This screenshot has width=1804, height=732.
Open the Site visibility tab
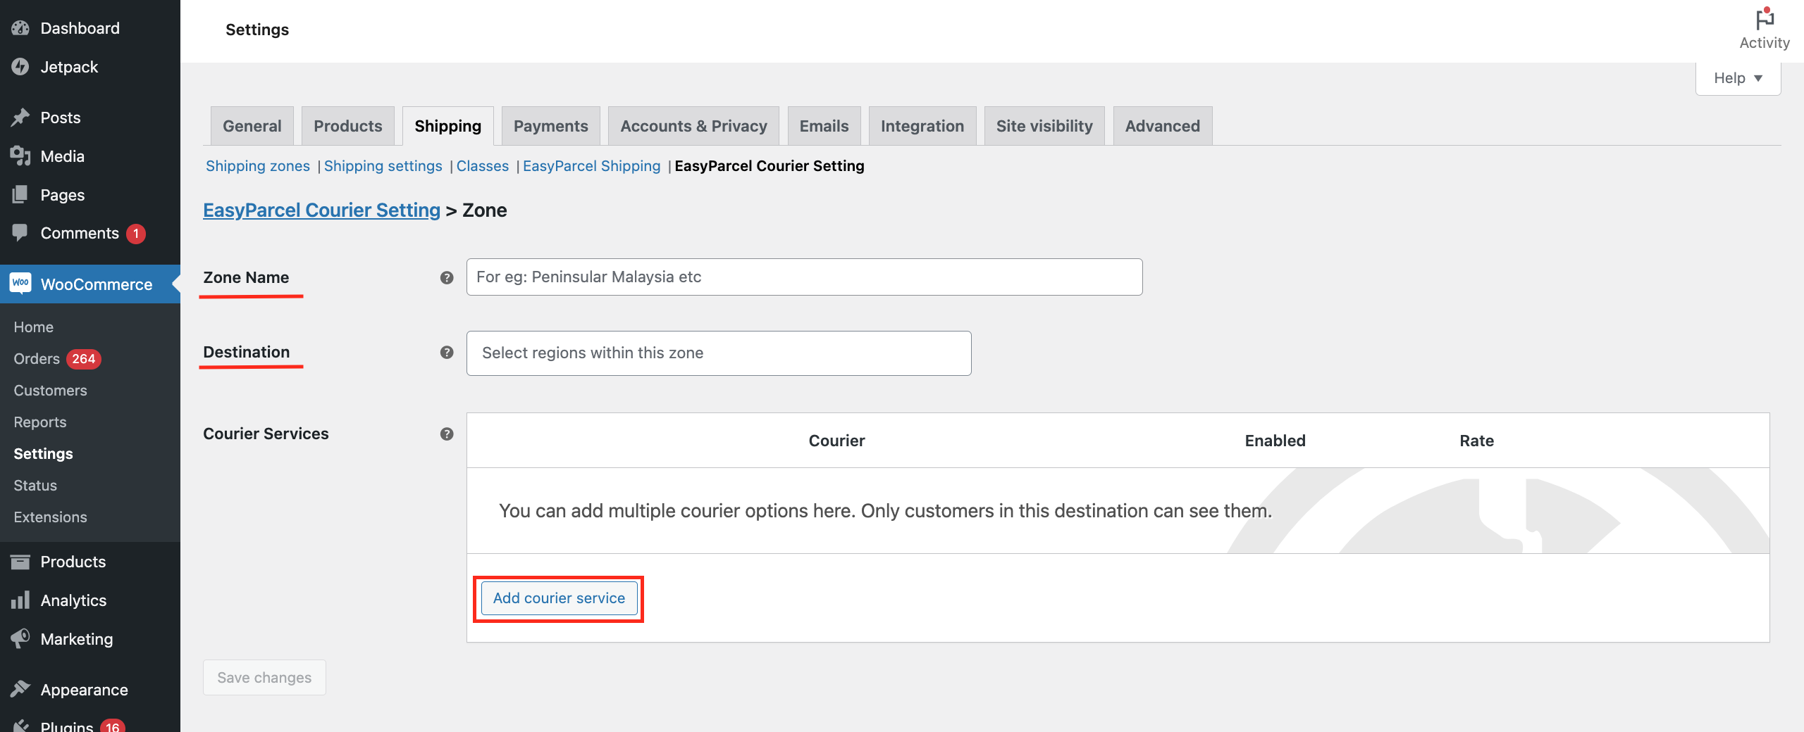(1044, 126)
